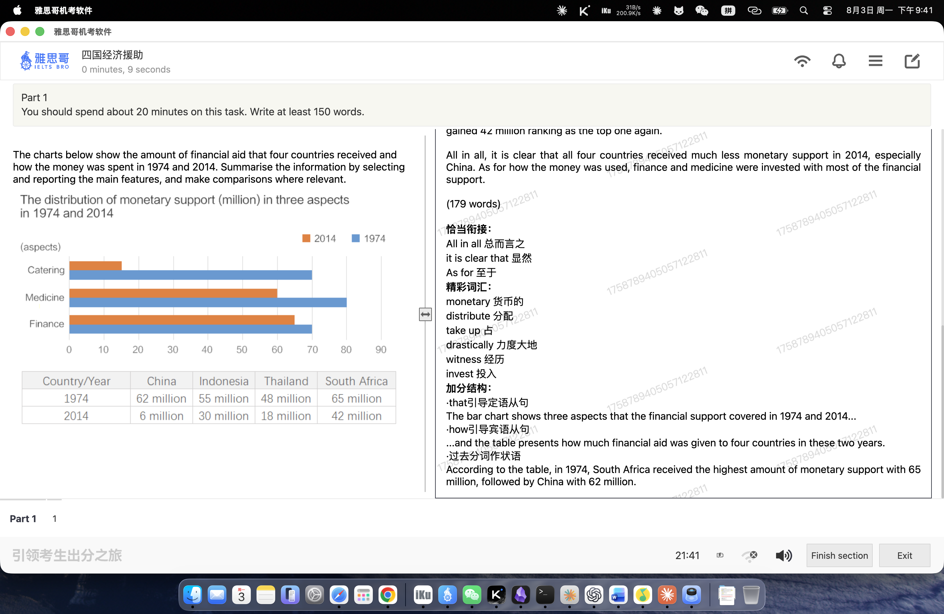Select the Part 1 tab at bottom

[x=23, y=518]
